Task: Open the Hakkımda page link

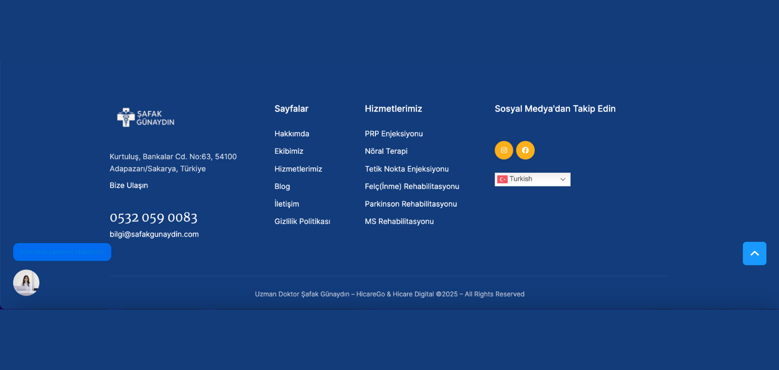Action: click(292, 134)
